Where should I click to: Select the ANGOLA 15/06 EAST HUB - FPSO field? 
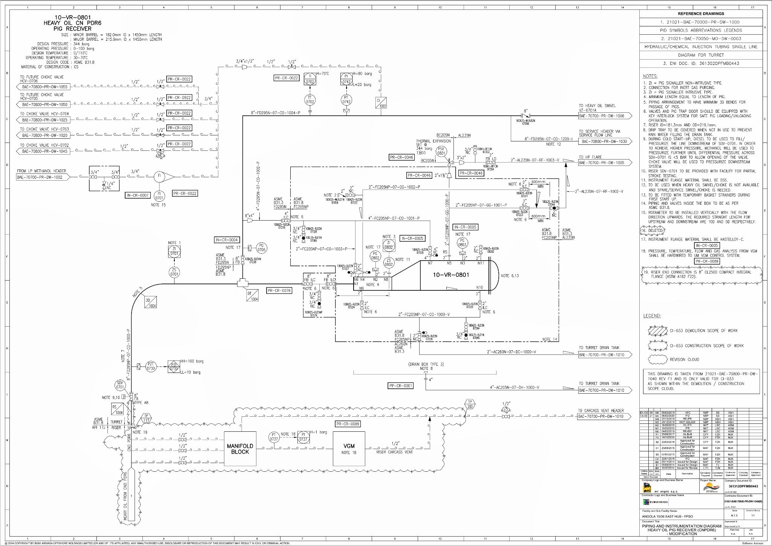pos(668,516)
